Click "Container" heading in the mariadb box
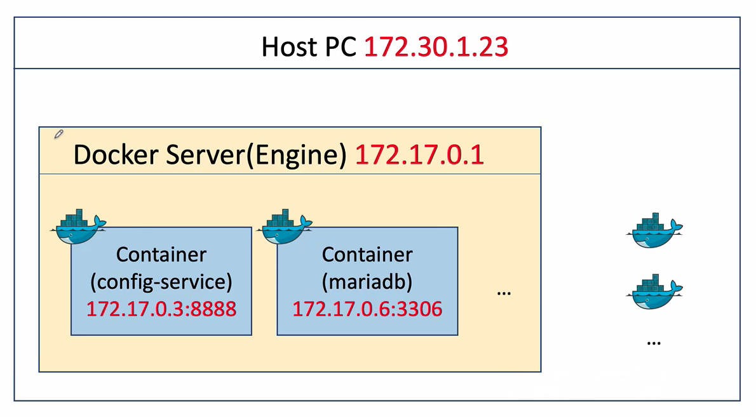Image resolution: width=756 pixels, height=417 pixels. (x=367, y=255)
